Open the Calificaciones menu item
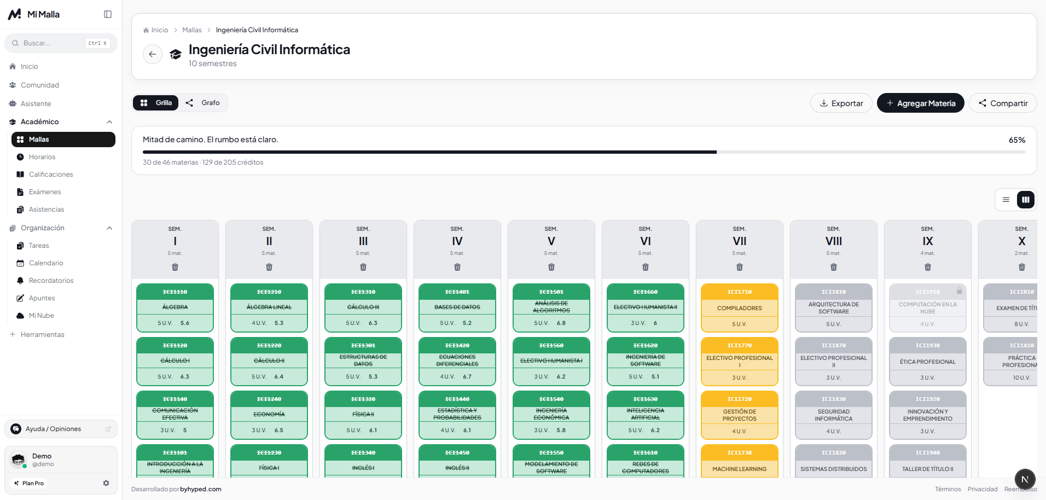This screenshot has height=500, width=1046. pos(63,175)
